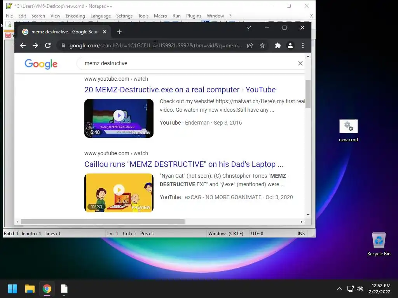
Task: Reload the Google search page
Action: pyautogui.click(x=48, y=46)
